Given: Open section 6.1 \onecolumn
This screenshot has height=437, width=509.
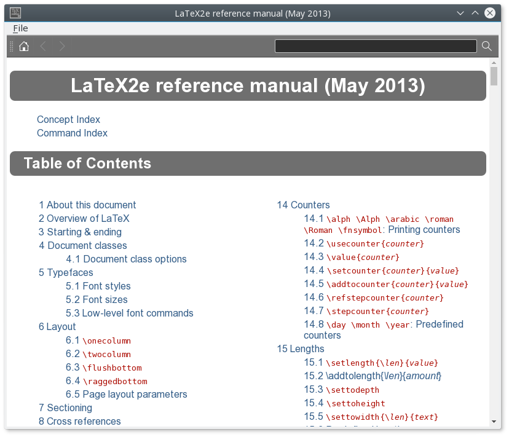Looking at the screenshot, I should point(98,341).
